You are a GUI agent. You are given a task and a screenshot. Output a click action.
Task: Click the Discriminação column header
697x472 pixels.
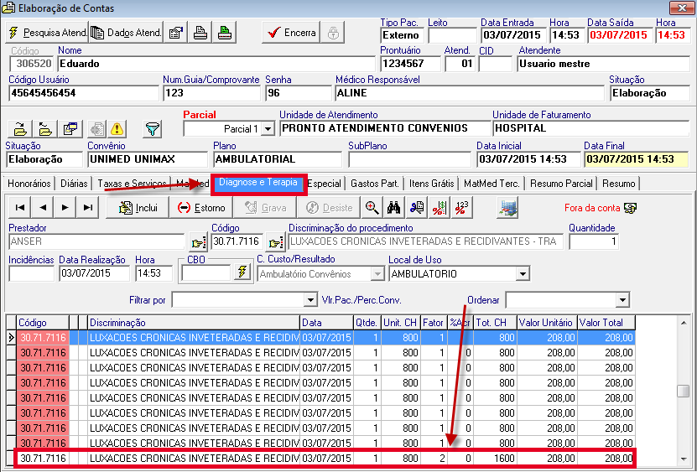[194, 323]
